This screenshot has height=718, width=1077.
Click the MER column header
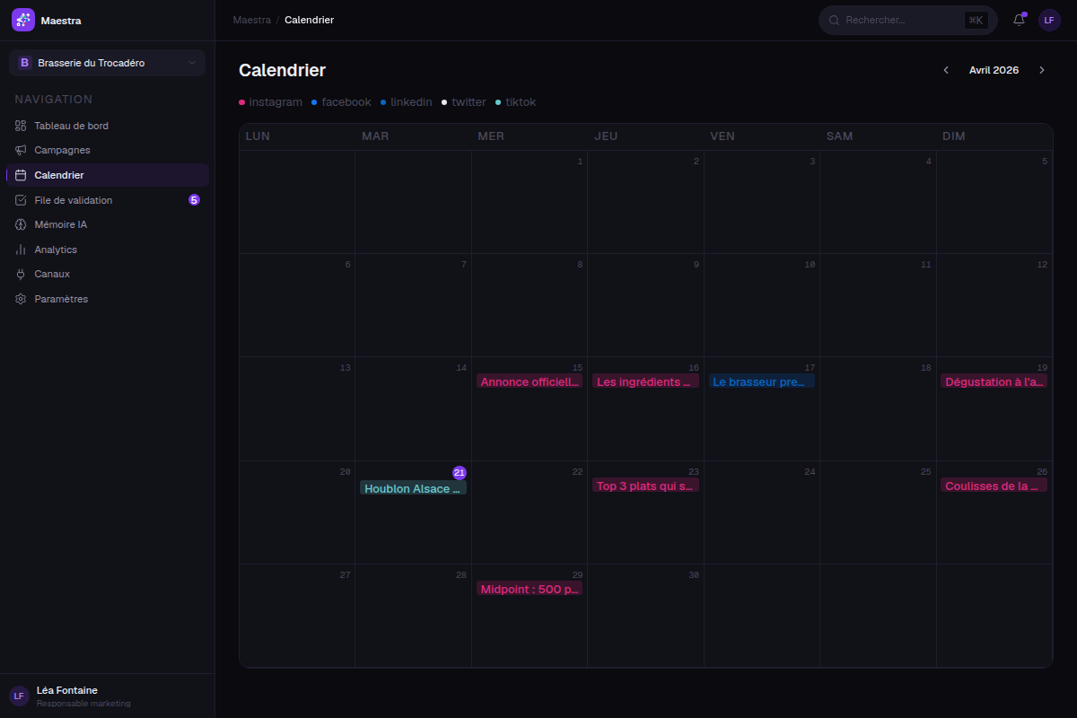[491, 136]
